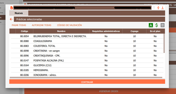The image size is (176, 94).
Task: Click code 80.0206 cell
Action: 24,75
